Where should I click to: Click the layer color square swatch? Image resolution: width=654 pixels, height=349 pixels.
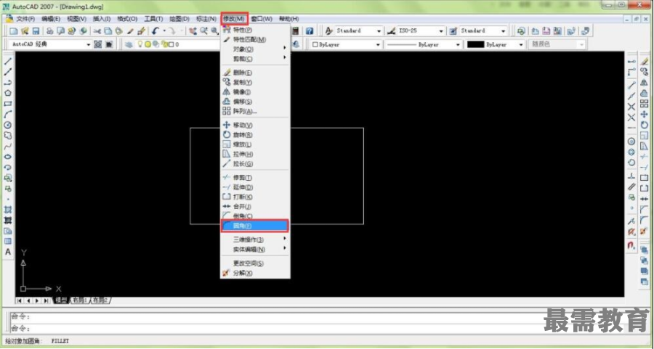click(x=171, y=44)
